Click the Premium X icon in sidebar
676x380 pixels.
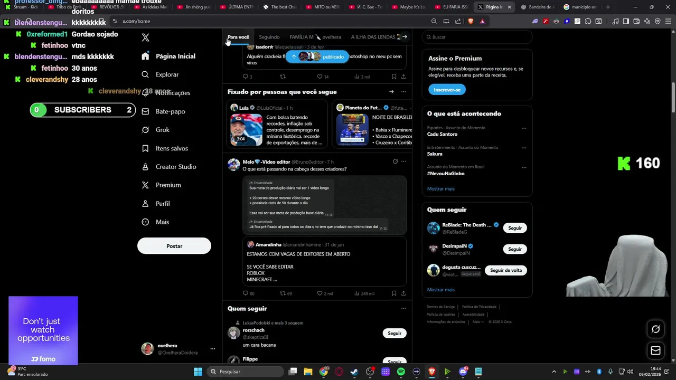point(145,185)
